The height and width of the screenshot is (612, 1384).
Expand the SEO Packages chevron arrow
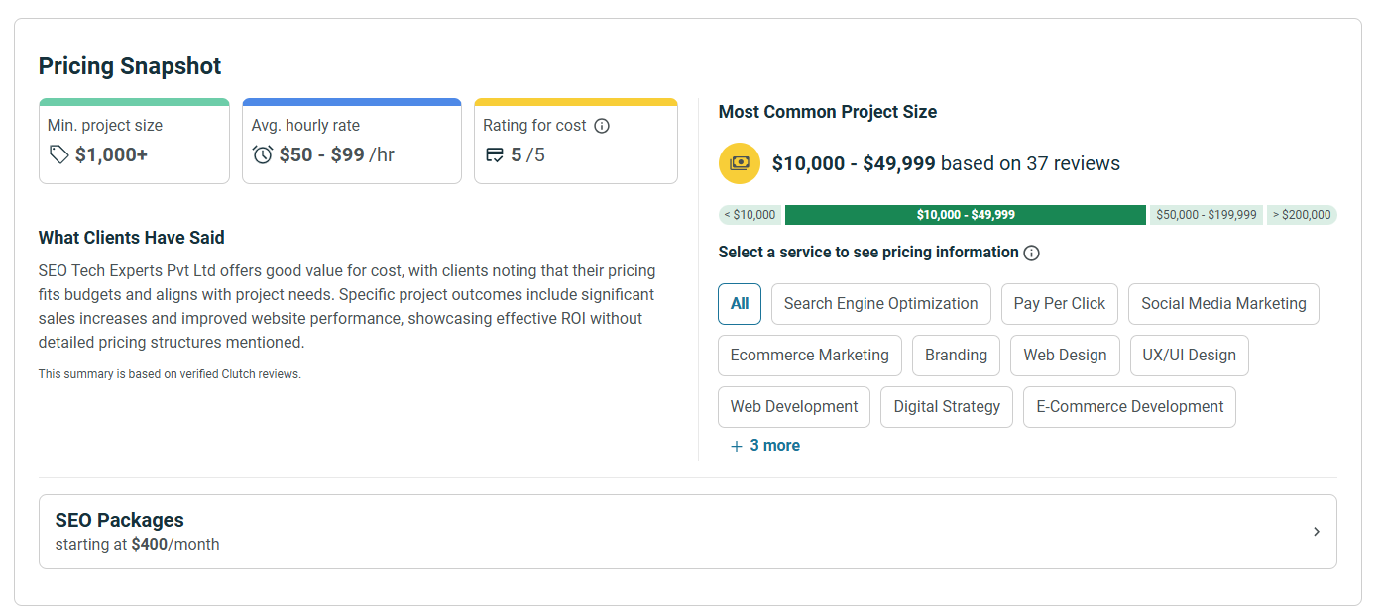[1317, 532]
